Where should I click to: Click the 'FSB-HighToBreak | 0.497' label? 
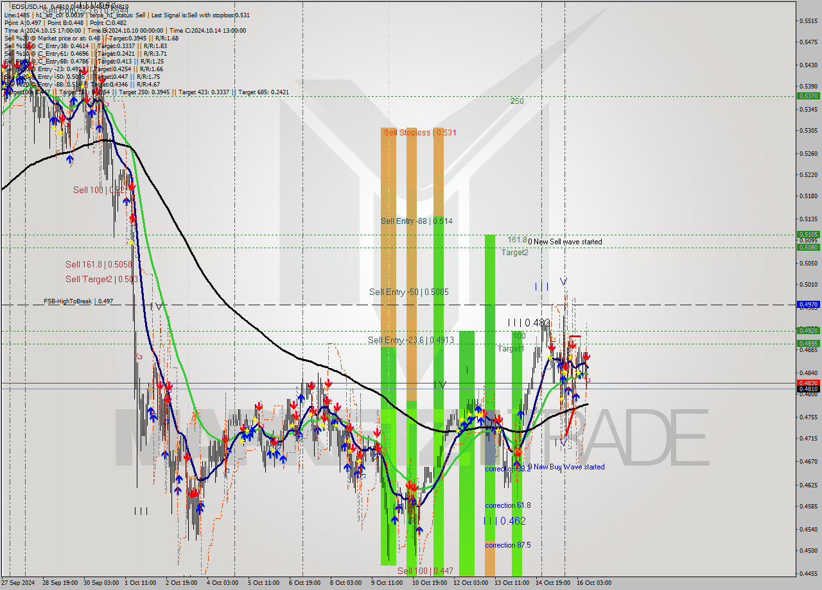[x=78, y=301]
